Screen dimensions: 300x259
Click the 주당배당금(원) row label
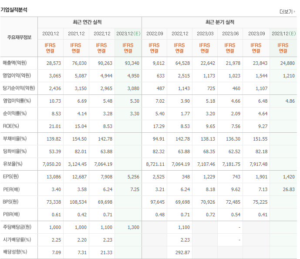[17, 227]
